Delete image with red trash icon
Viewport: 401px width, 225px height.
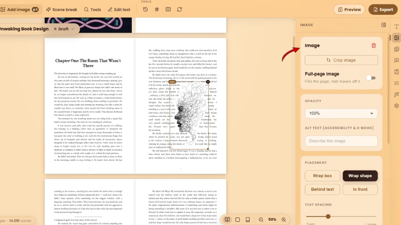click(374, 46)
